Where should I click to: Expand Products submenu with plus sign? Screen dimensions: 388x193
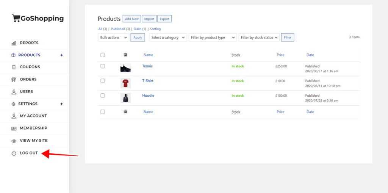pos(62,55)
